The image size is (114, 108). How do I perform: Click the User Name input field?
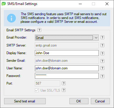coord(67,68)
